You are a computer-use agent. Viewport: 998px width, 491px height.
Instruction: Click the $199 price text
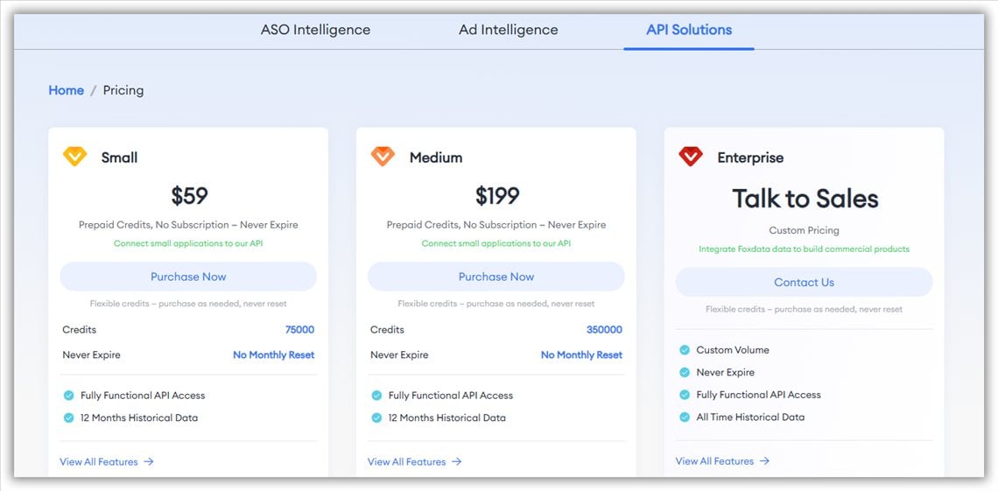tap(497, 196)
